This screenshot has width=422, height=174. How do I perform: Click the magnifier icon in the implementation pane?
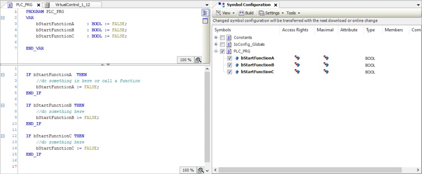(201, 170)
